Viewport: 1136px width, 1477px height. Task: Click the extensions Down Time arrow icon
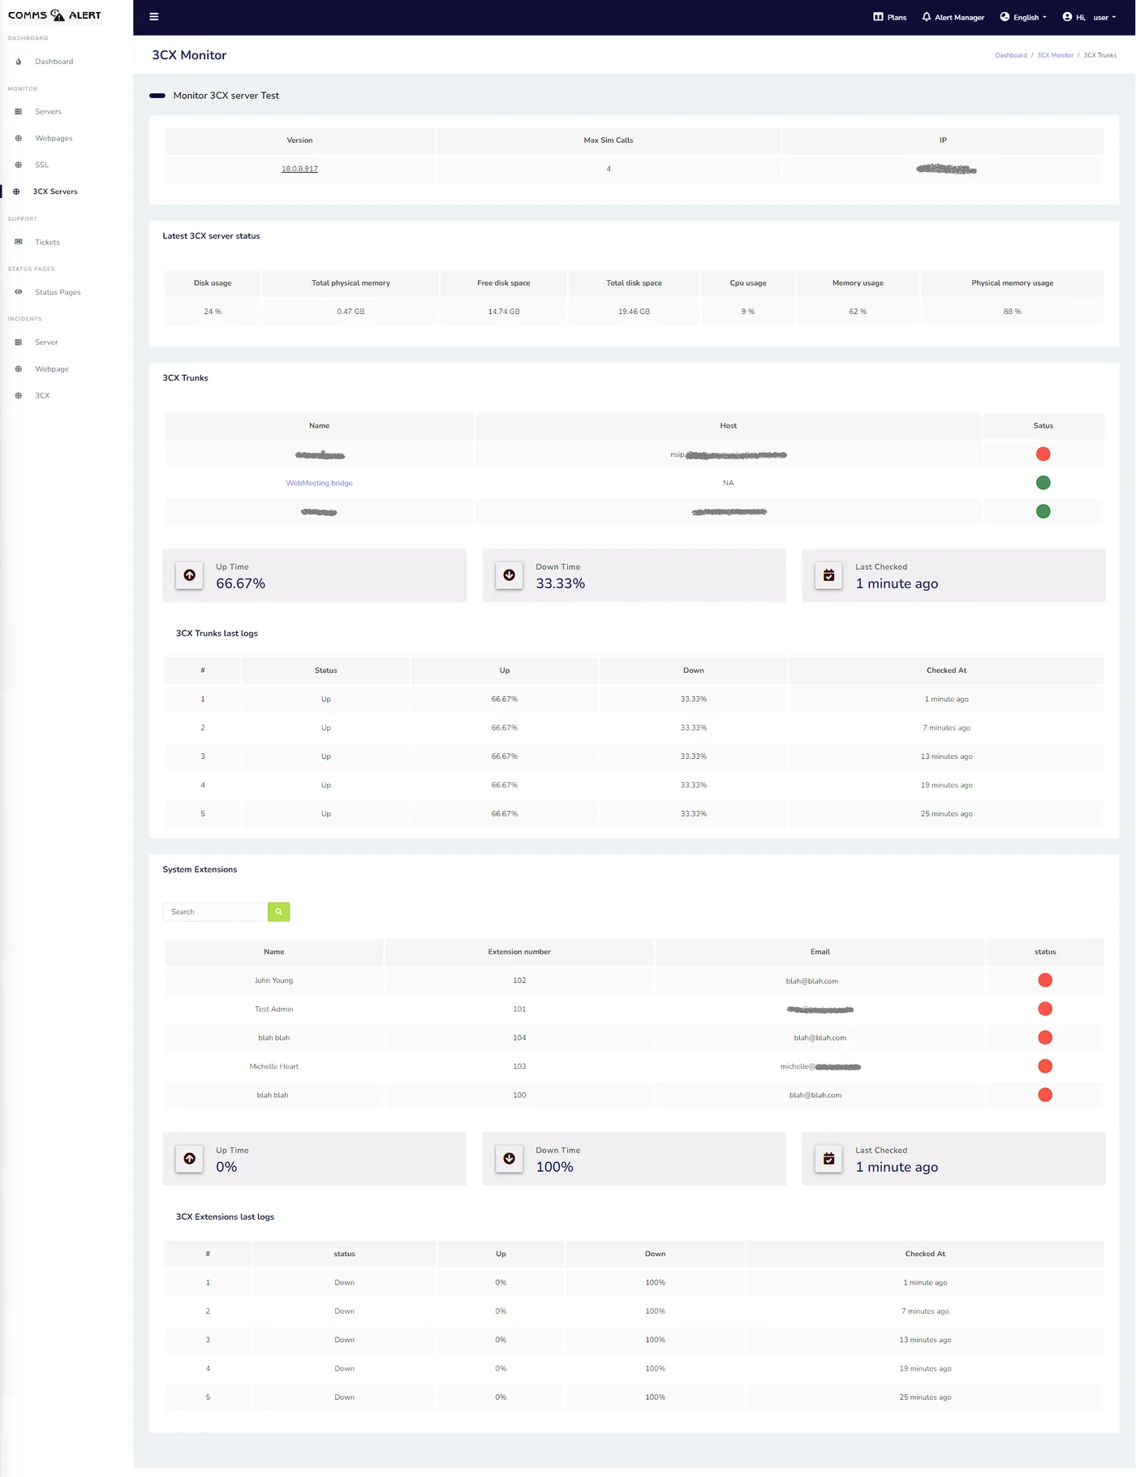[x=509, y=1159]
